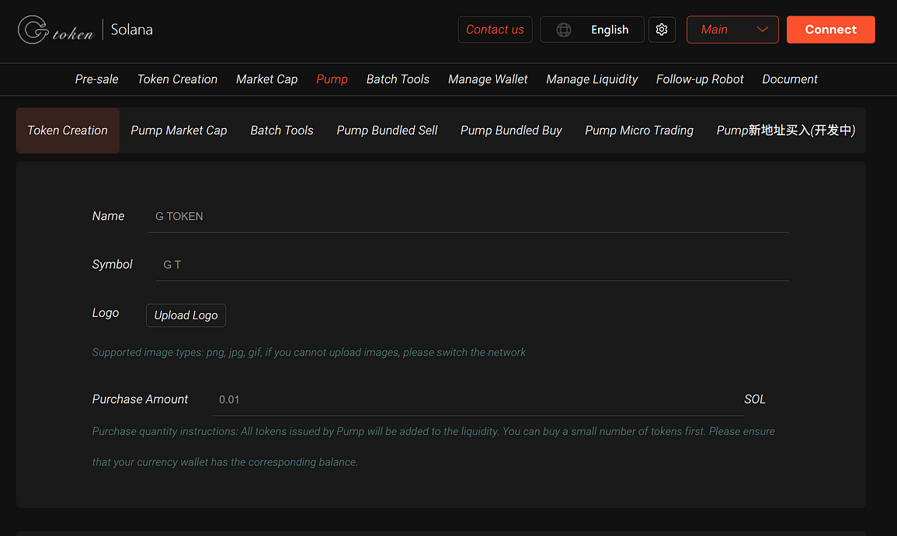Focus the token Name input field
The image size is (897, 536).
[x=468, y=217]
